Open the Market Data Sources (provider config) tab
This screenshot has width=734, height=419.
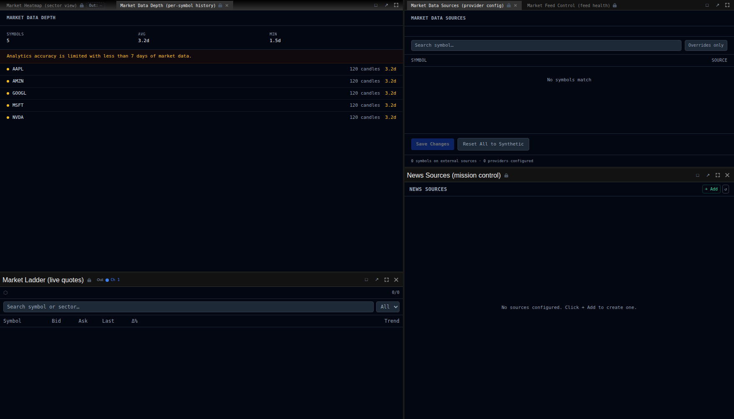pyautogui.click(x=457, y=5)
